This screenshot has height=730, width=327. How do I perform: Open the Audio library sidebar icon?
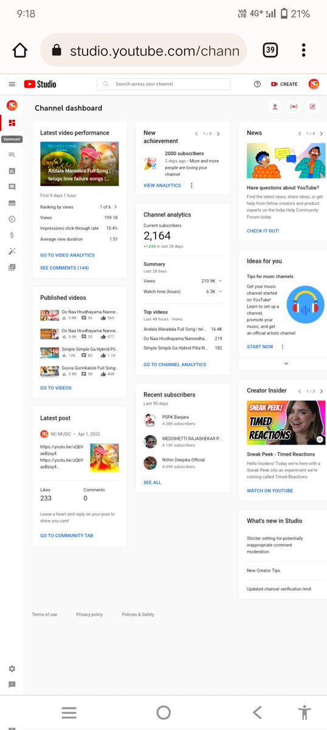[x=12, y=267]
